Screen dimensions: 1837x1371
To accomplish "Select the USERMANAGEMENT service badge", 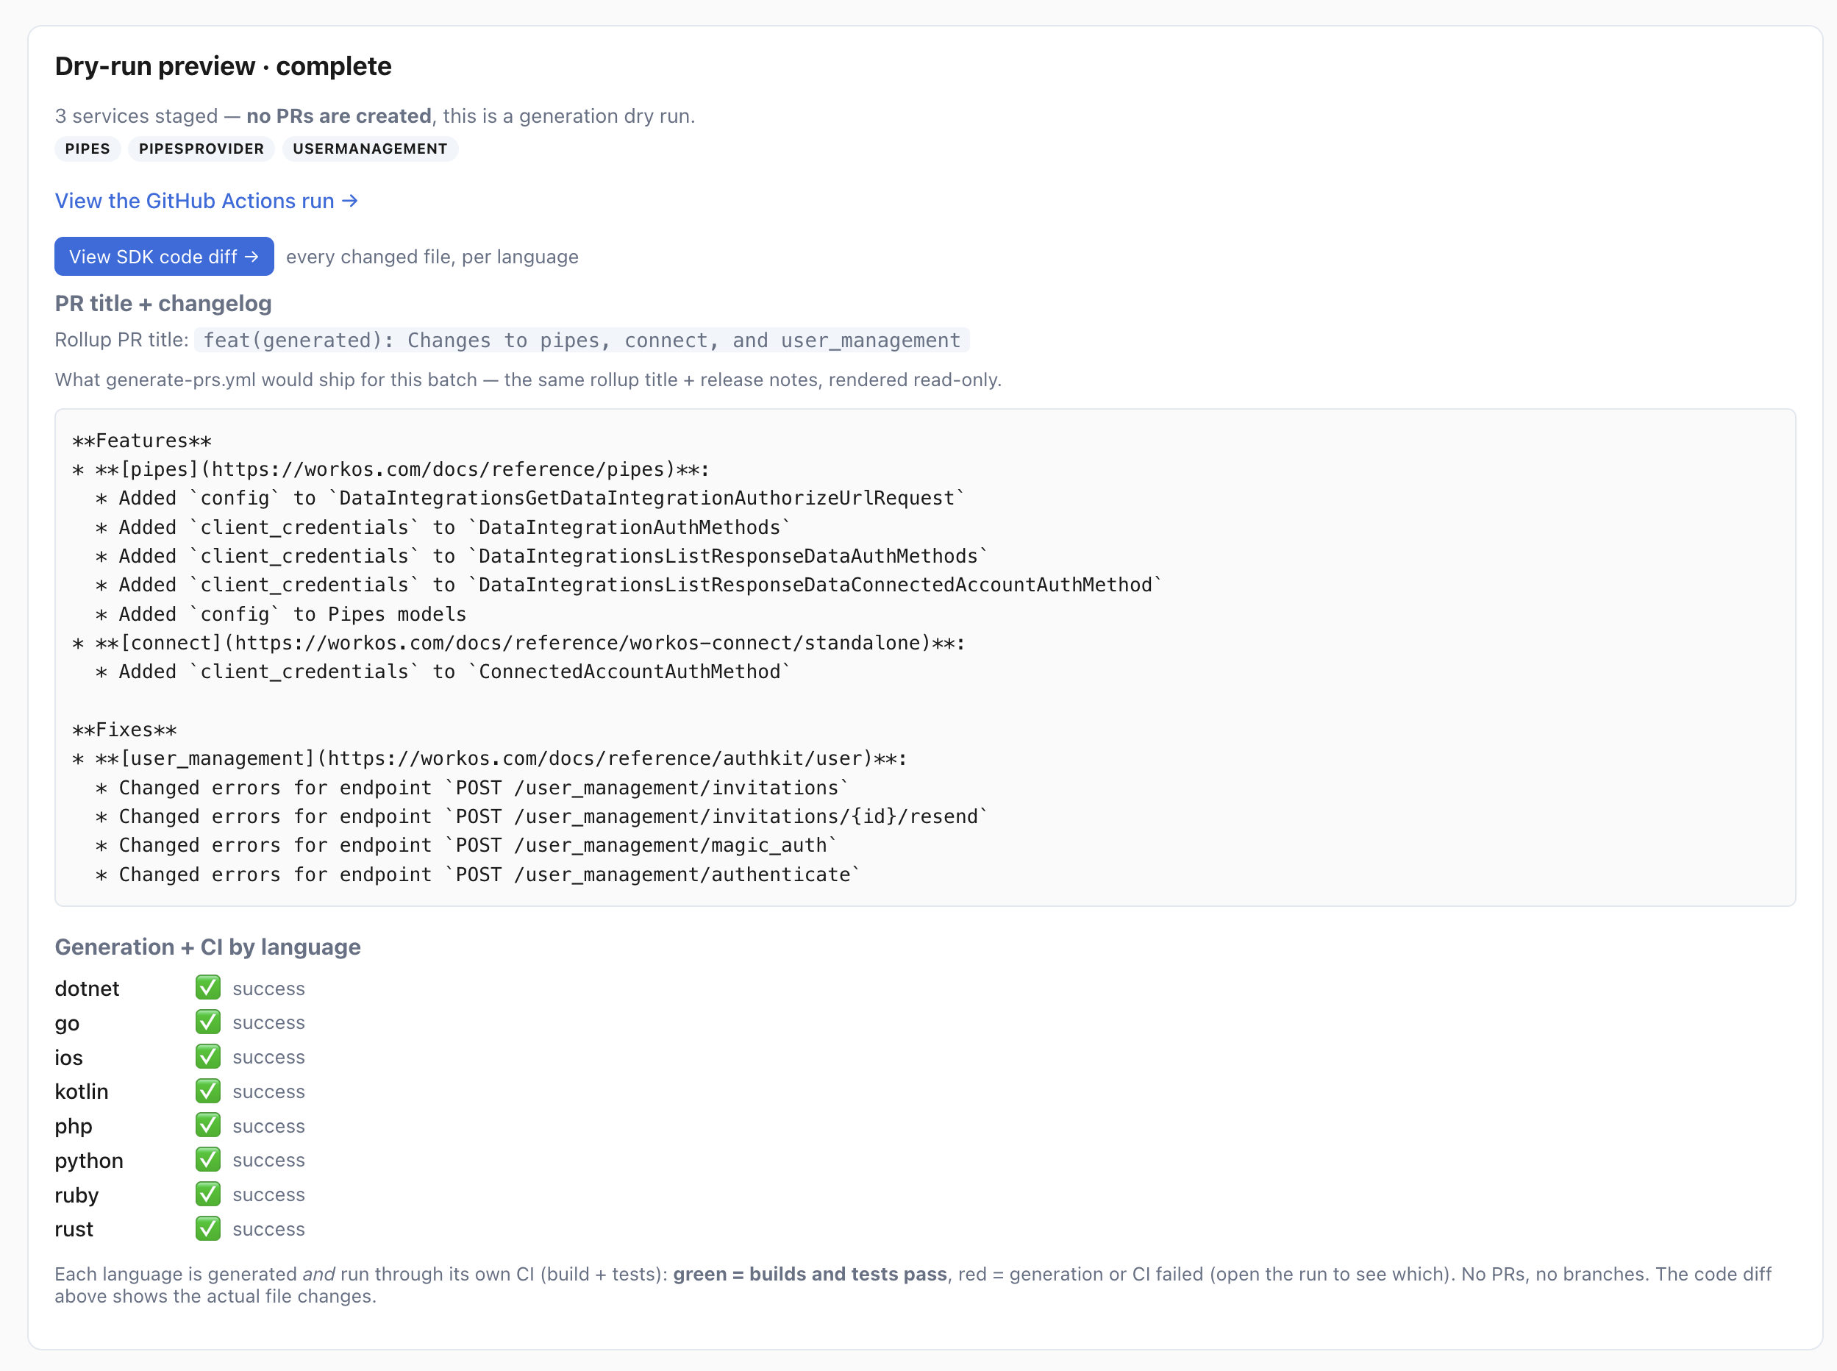I will coord(370,149).
